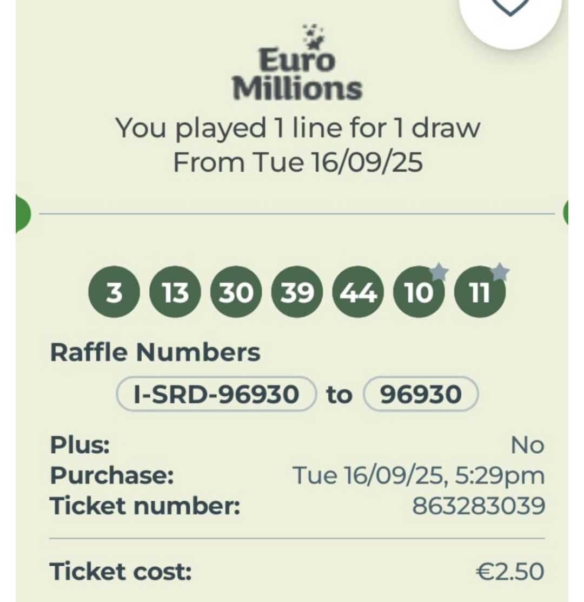Select number ball 13

click(x=175, y=292)
